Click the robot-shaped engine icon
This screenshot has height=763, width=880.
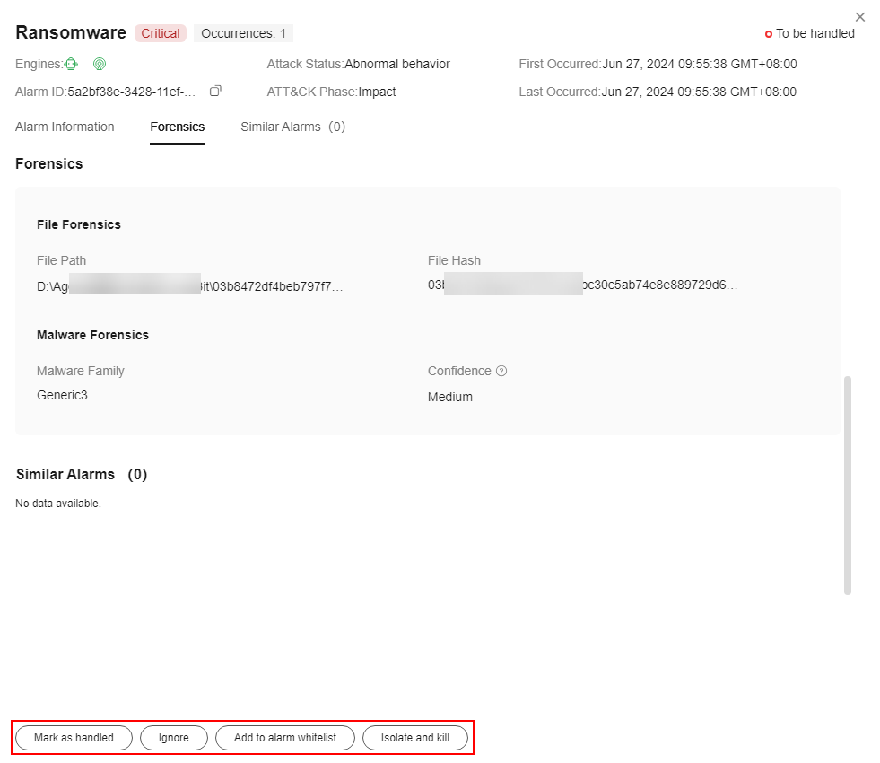[x=72, y=64]
